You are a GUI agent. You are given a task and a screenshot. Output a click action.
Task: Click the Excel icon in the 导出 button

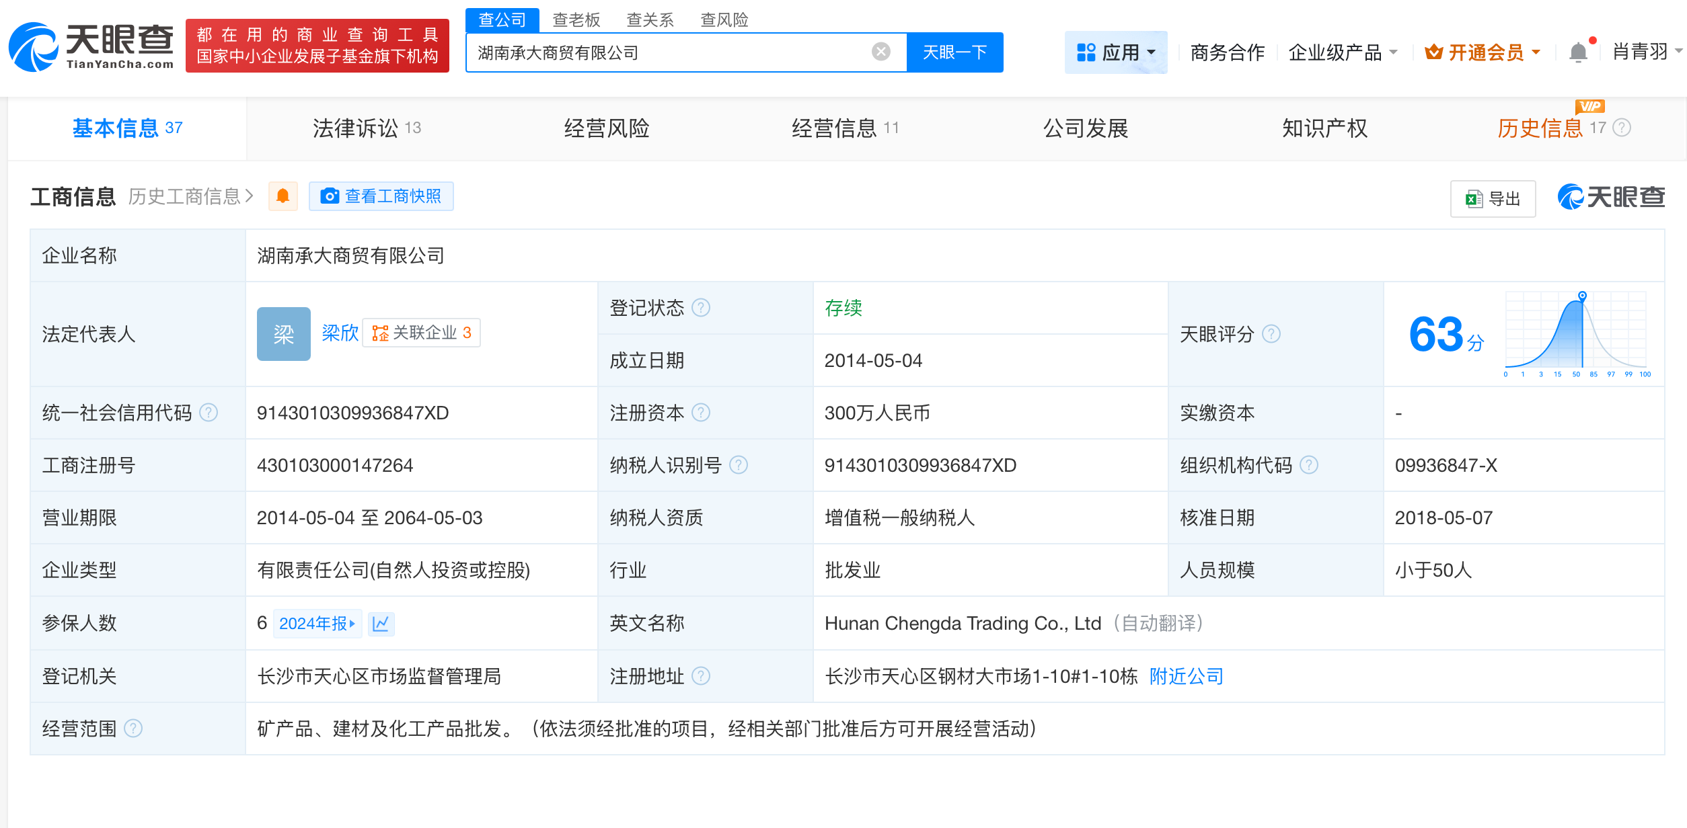1473,198
